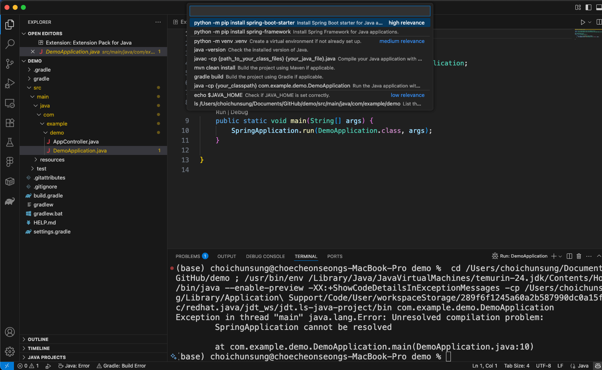Open the Search view icon
Screen dimensions: 602x370
pyautogui.click(x=10, y=44)
